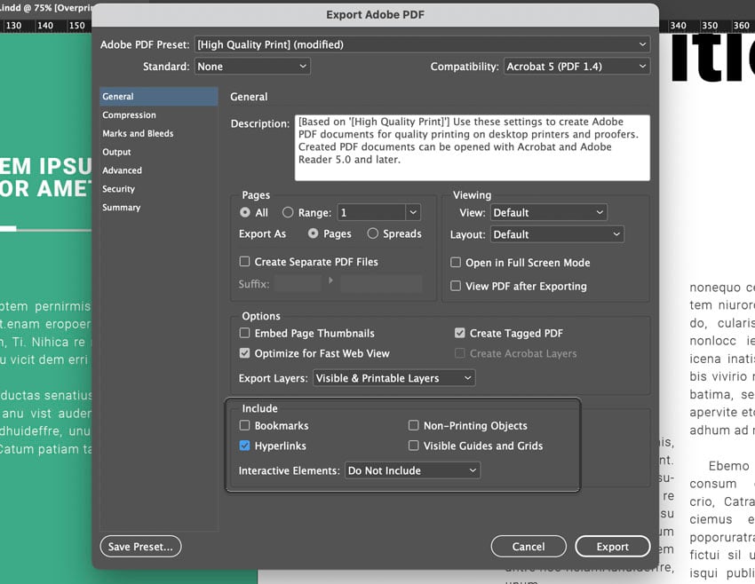Open the Export Layers dropdown
The height and width of the screenshot is (584, 755).
393,377
